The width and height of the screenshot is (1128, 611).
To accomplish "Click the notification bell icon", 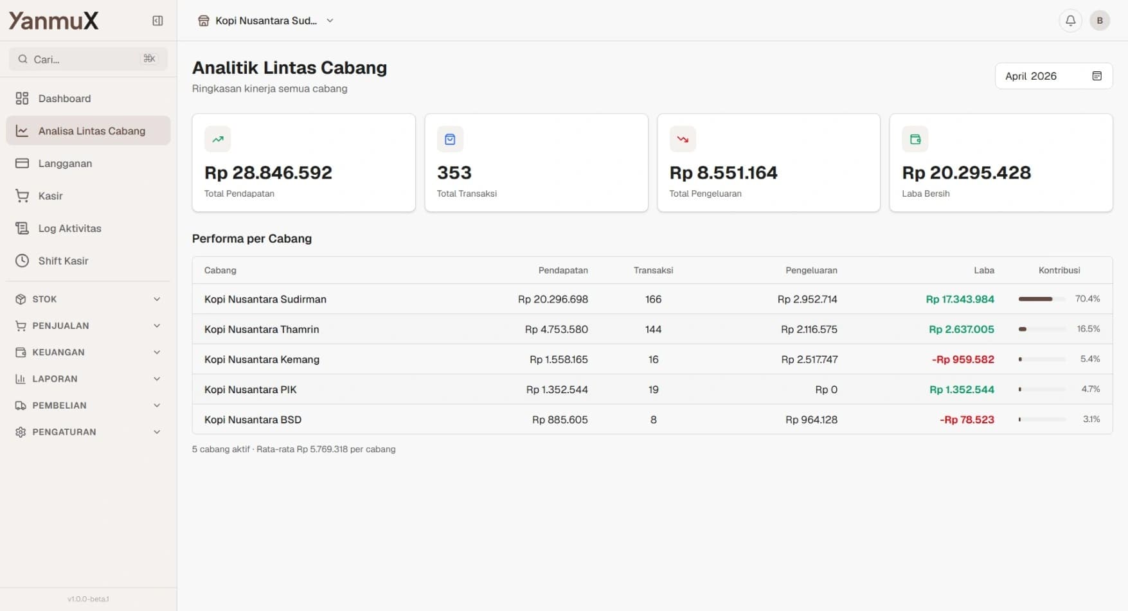I will pos(1070,21).
